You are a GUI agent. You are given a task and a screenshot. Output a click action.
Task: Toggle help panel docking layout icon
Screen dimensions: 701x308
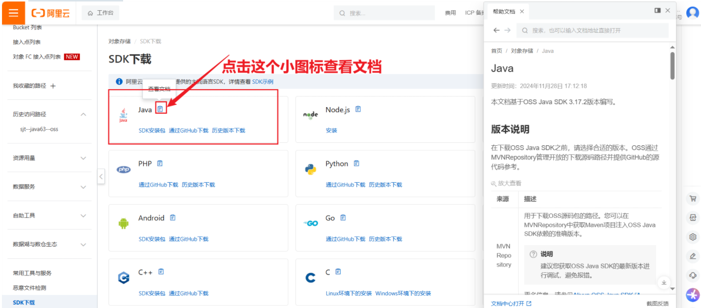658,10
